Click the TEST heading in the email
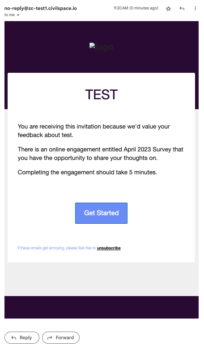Image resolution: width=204 pixels, height=350 pixels. tap(102, 95)
